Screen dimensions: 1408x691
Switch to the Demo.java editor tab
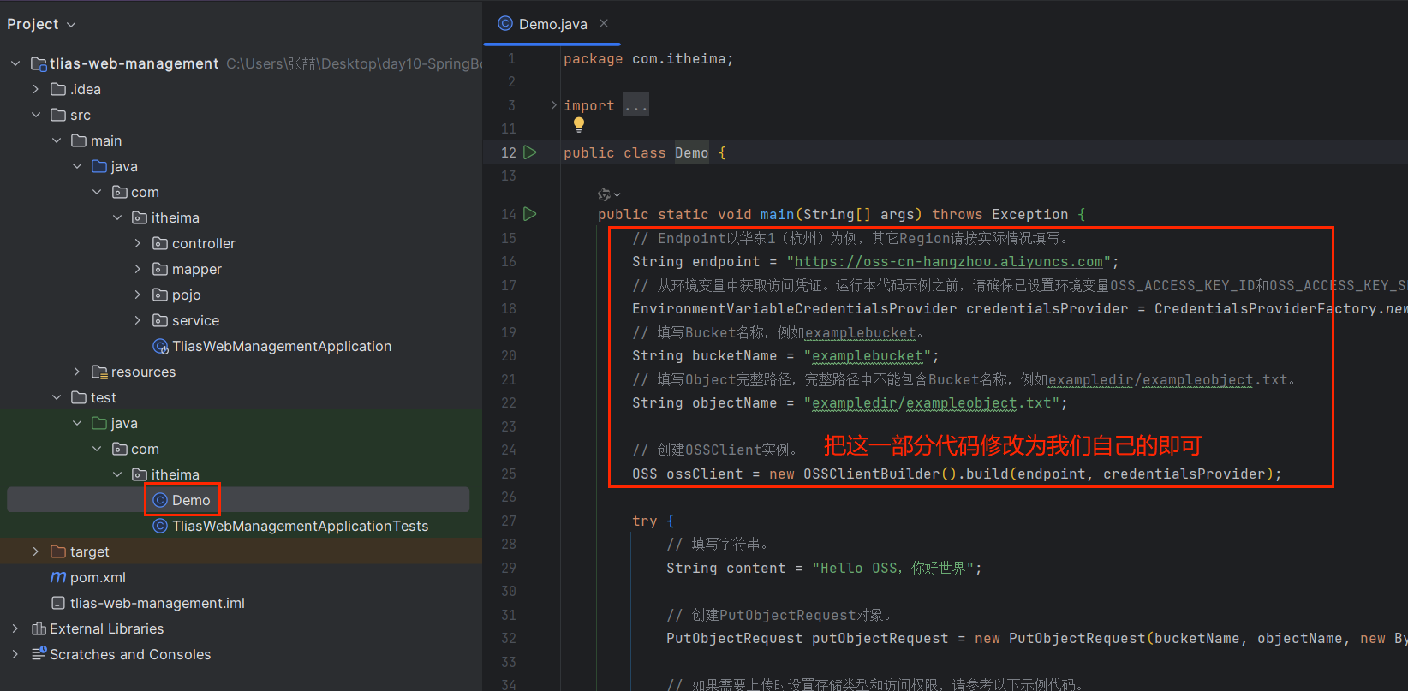coord(552,24)
